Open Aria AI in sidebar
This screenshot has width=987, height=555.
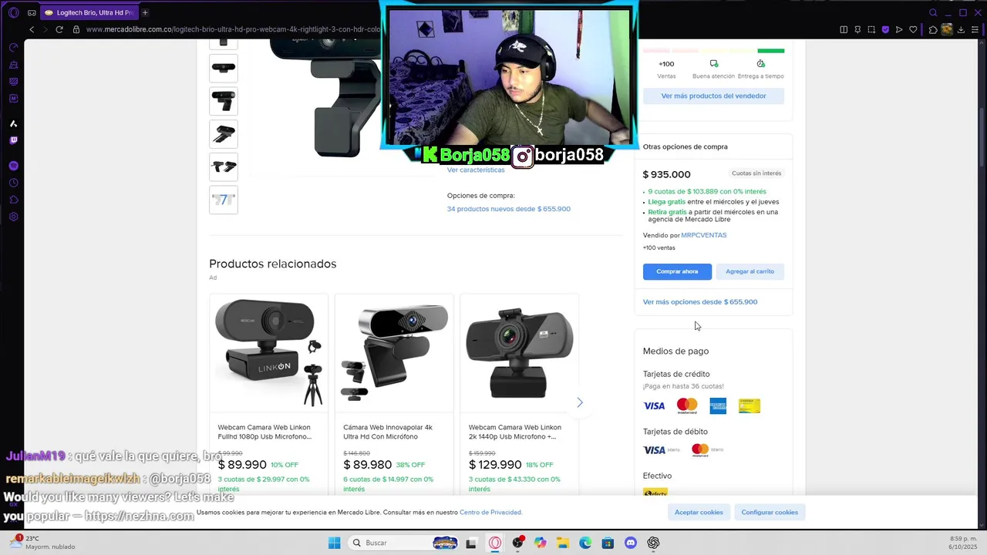click(x=14, y=123)
